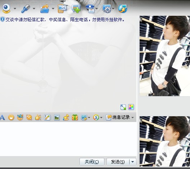This screenshot has height=169, width=190.
Task: Send a window shake pointing hand
Action: pos(38,117)
